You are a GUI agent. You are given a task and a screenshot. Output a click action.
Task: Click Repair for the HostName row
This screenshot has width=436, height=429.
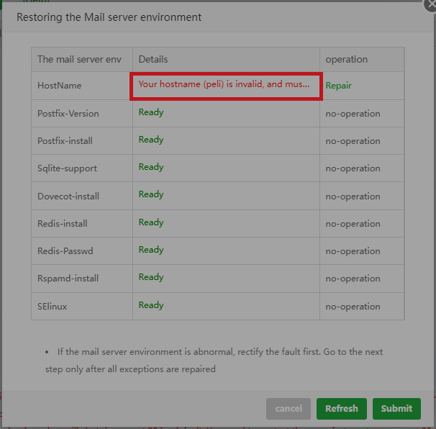[338, 86]
